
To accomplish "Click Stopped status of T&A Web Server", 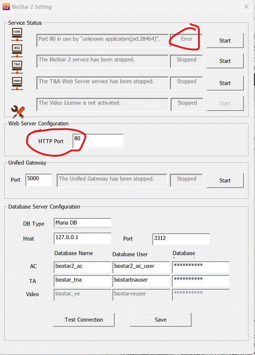I will (186, 83).
